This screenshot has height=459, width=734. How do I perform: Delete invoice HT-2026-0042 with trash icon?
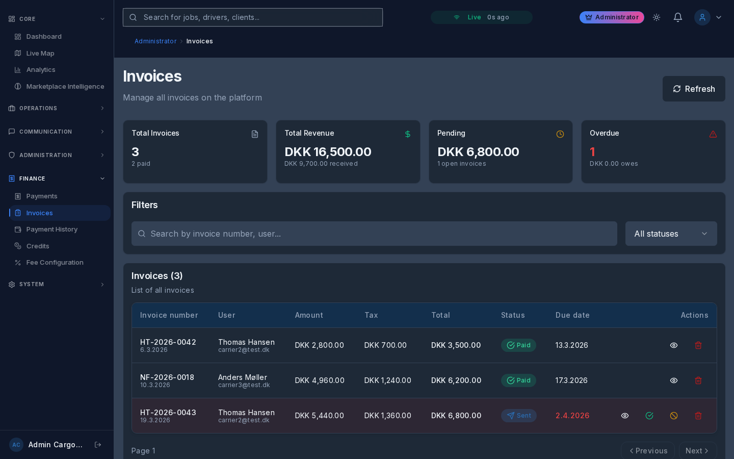(x=698, y=345)
